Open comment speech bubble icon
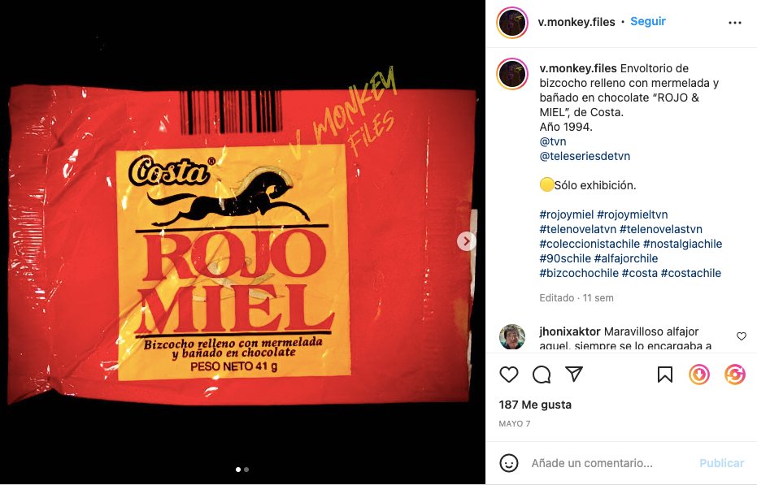Image resolution: width=757 pixels, height=485 pixels. [x=542, y=375]
